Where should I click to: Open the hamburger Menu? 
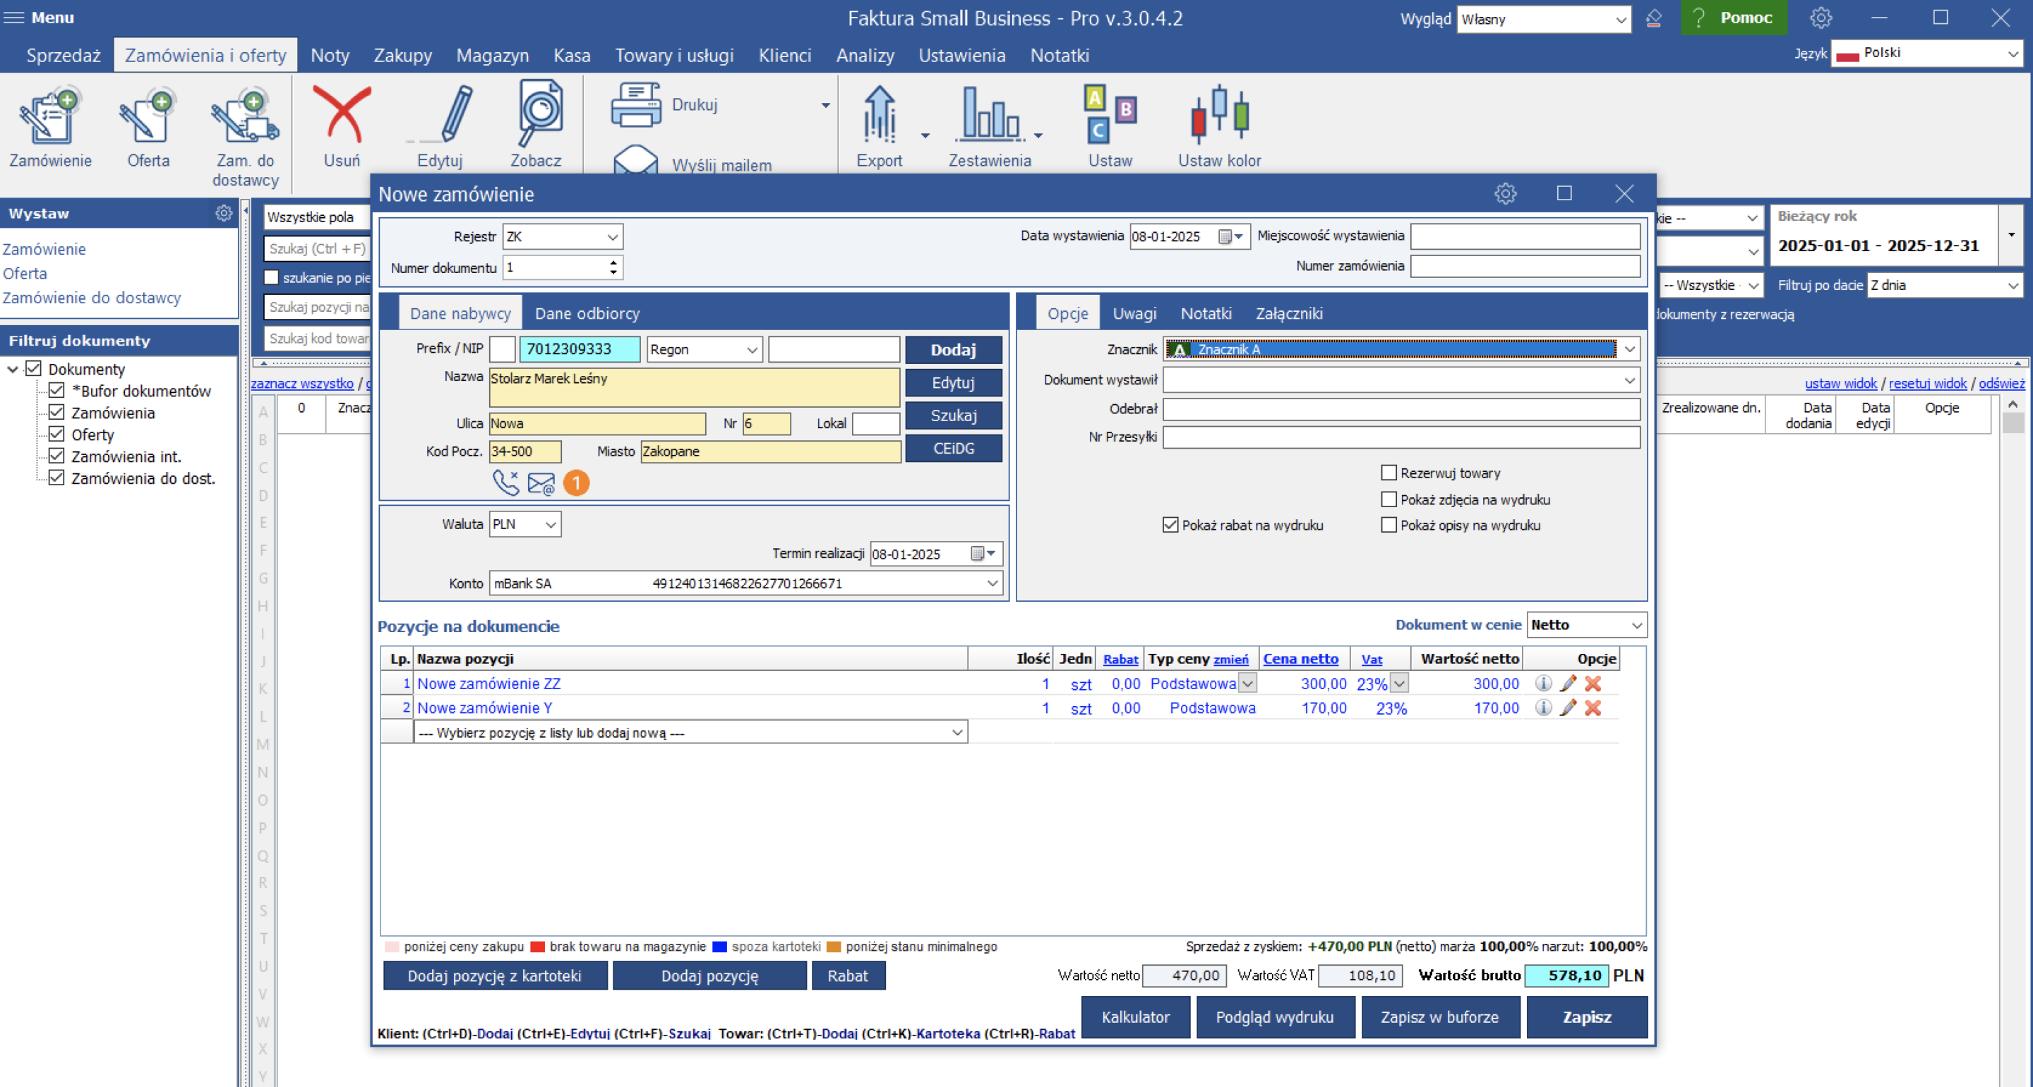(38, 18)
